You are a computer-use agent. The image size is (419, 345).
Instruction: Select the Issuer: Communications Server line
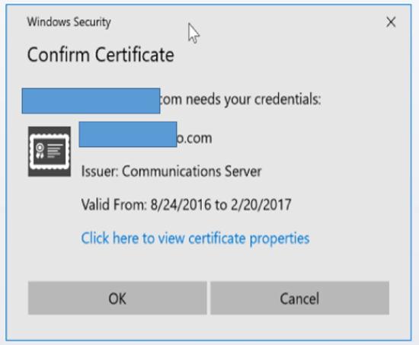[x=171, y=171]
